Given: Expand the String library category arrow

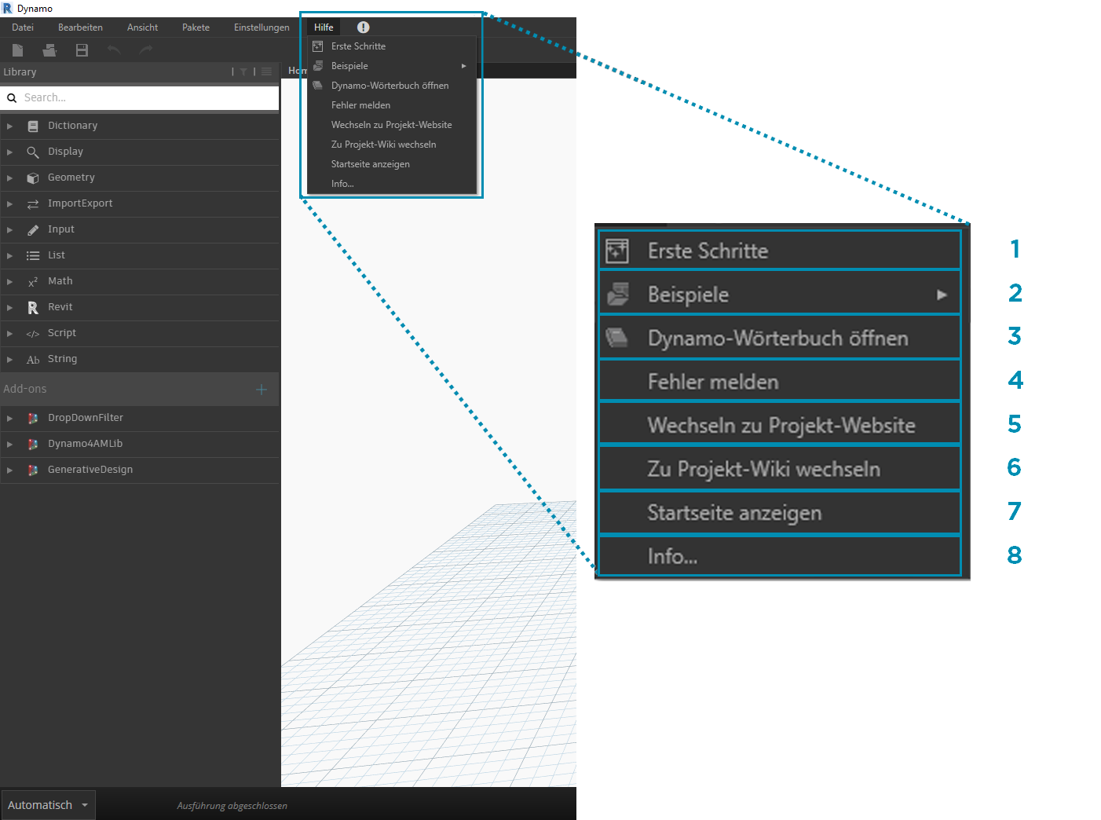Looking at the screenshot, I should (9, 359).
